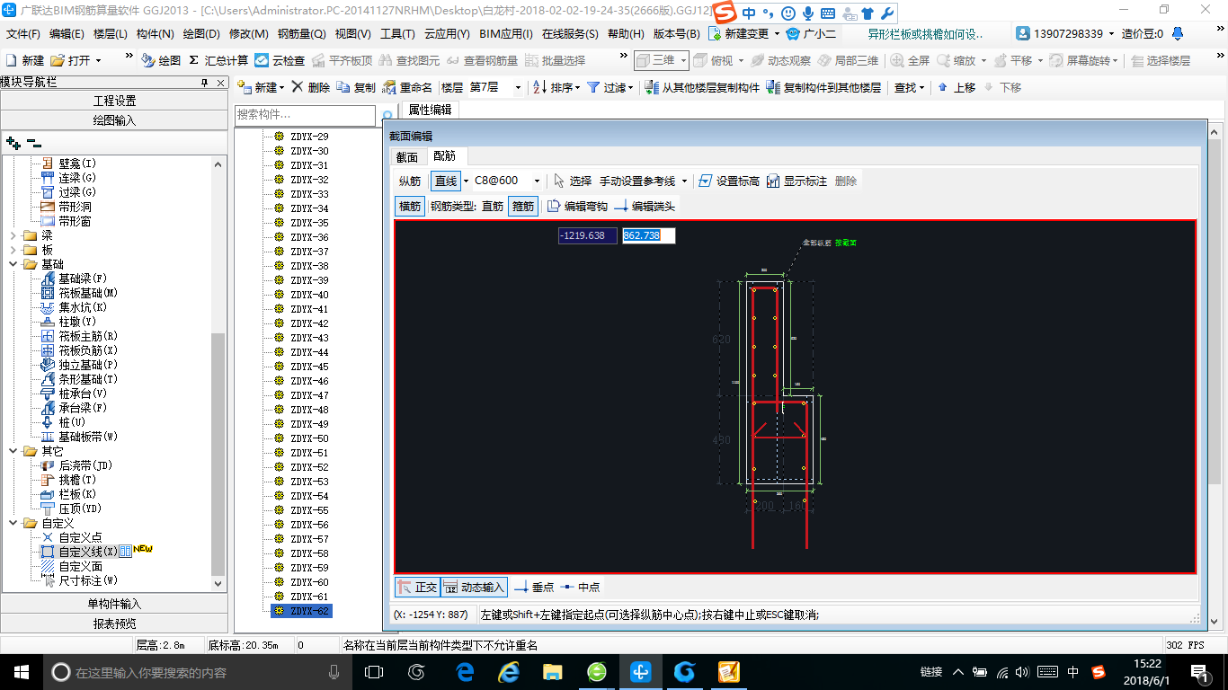The width and height of the screenshot is (1228, 690).
Task: Delete component with 删除 icon in component toolbar
Action: tap(311, 87)
